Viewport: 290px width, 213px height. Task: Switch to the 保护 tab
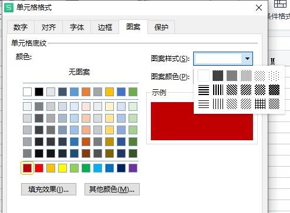pyautogui.click(x=161, y=28)
